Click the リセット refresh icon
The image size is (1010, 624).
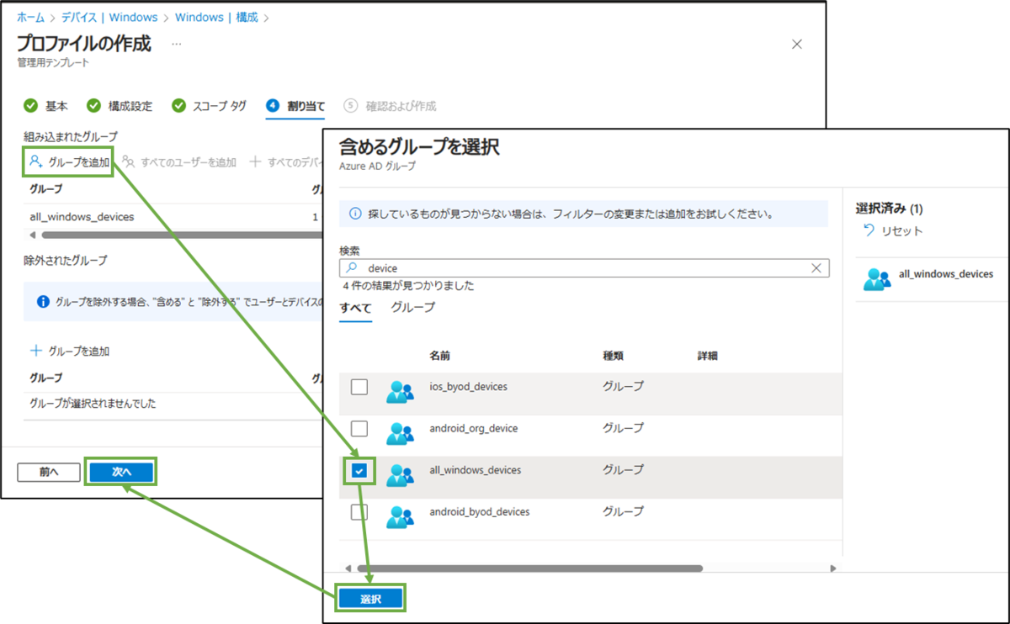tap(868, 230)
